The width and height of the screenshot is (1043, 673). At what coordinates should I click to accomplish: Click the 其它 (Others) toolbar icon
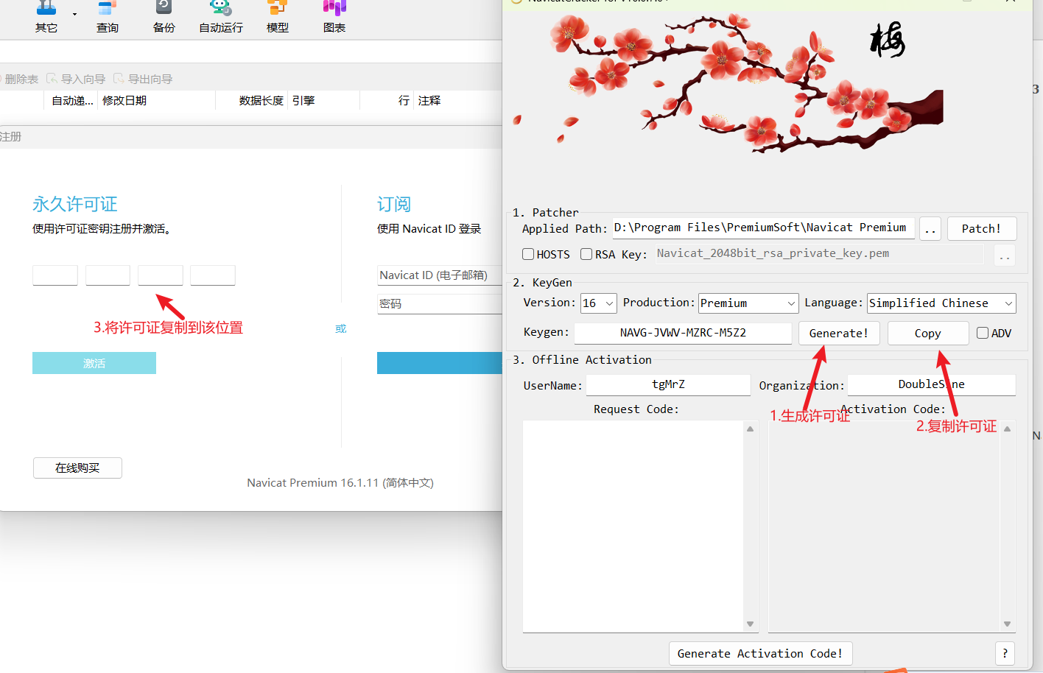tap(46, 15)
